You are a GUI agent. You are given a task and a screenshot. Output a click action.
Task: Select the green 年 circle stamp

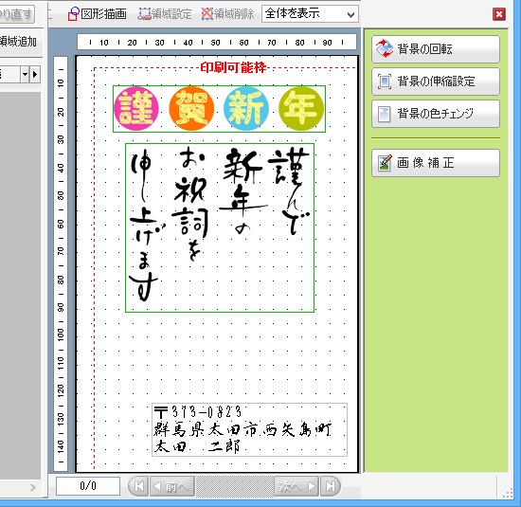[x=301, y=109]
